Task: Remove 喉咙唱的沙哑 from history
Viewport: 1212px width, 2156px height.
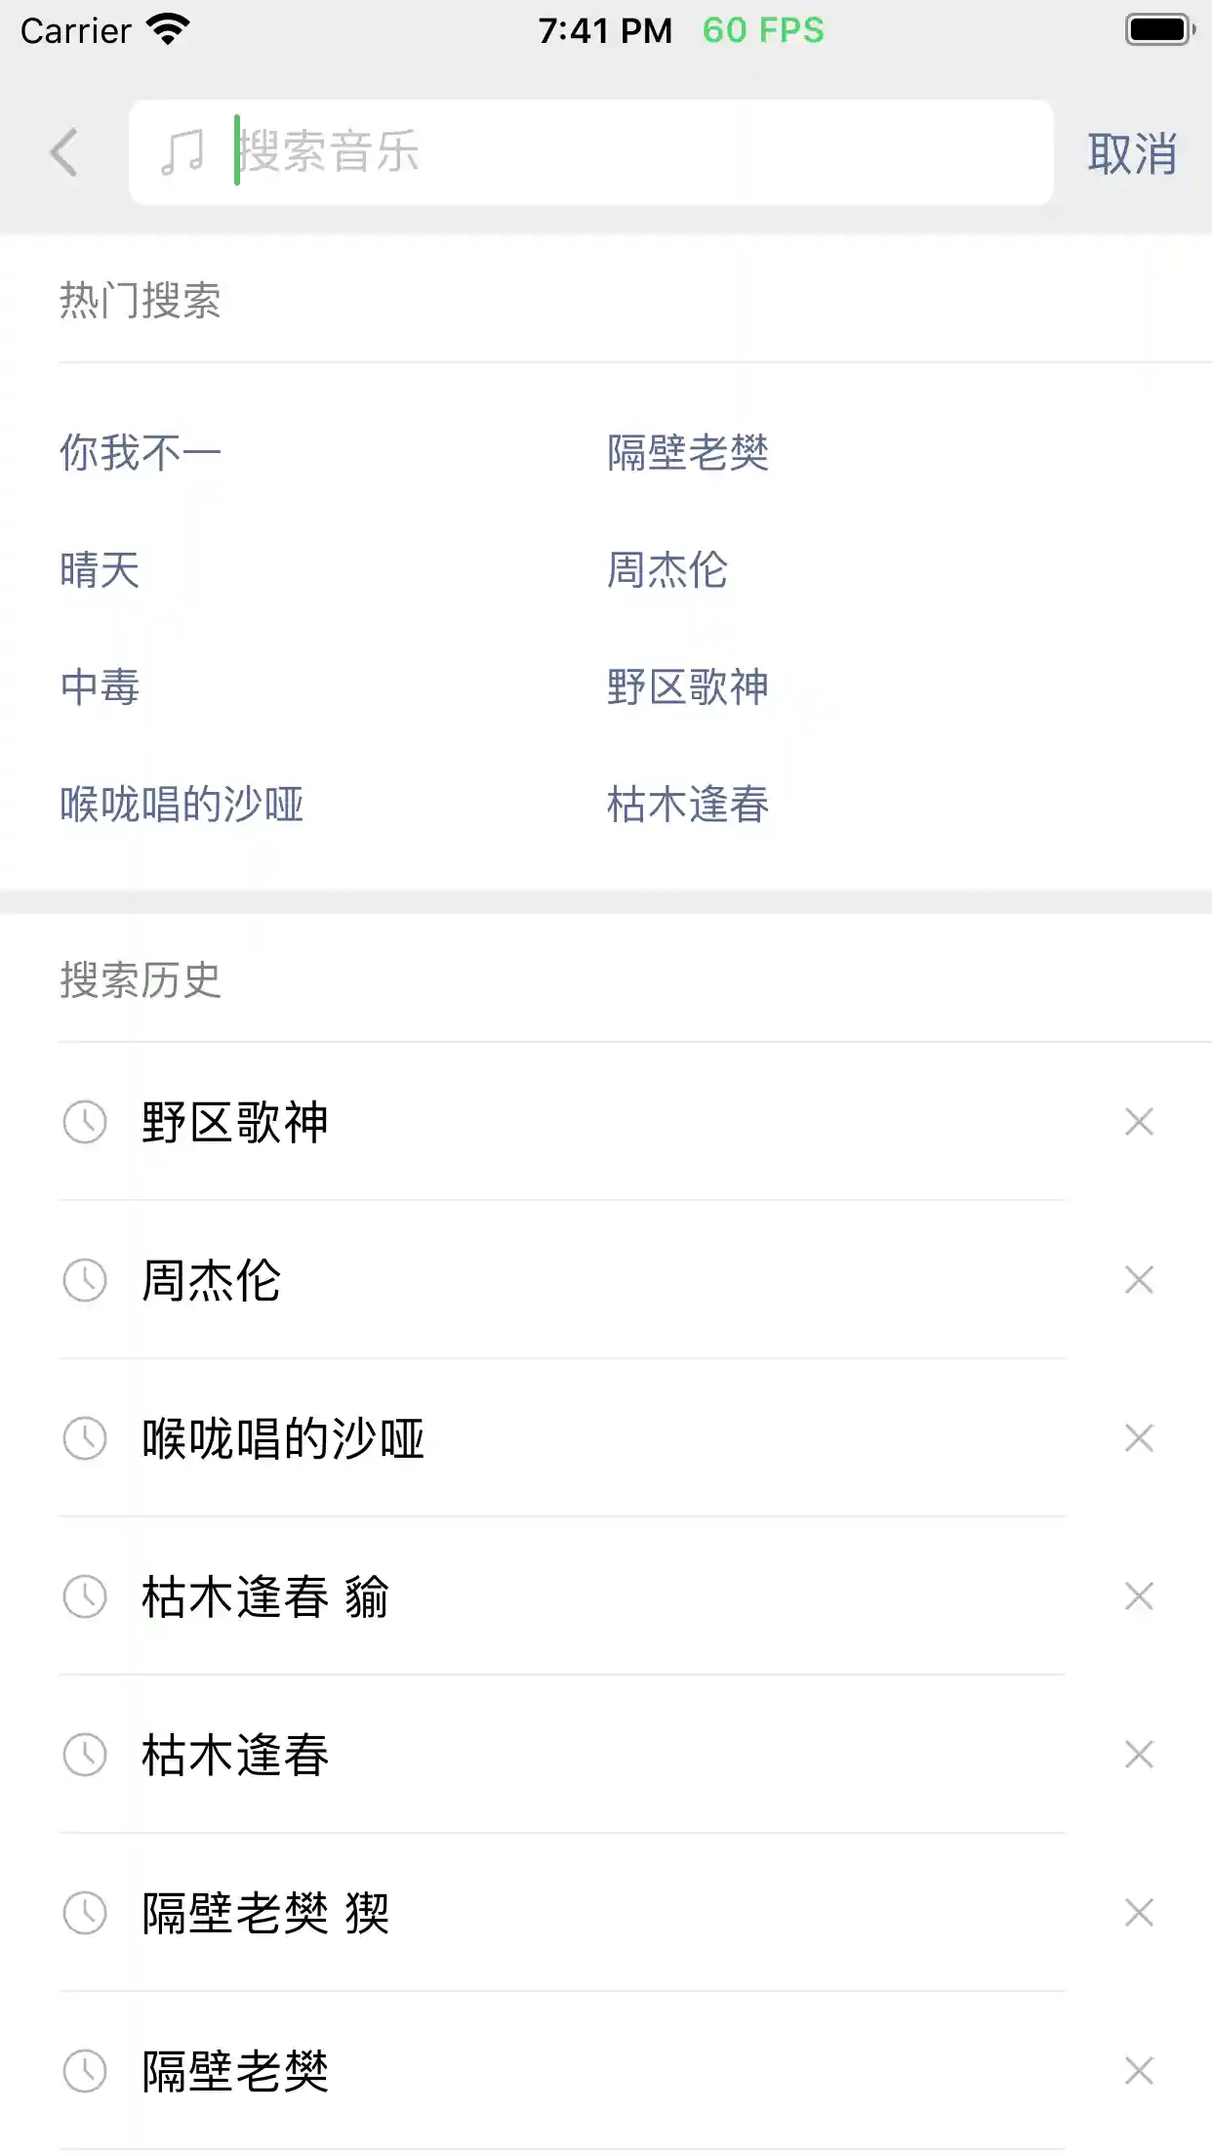Action: (x=1139, y=1438)
